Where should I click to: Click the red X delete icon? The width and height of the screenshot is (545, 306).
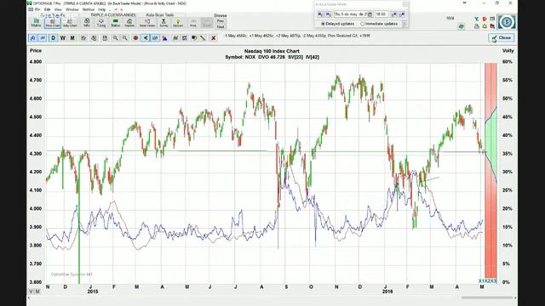pos(214,37)
